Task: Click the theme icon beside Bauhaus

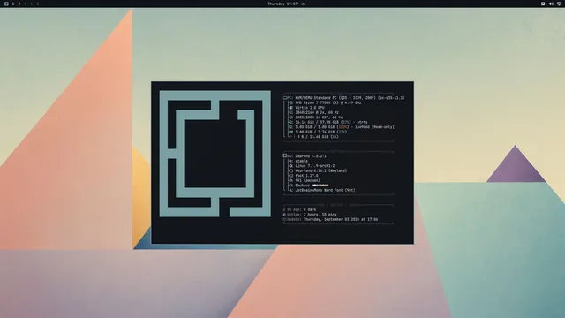Action: [290, 185]
